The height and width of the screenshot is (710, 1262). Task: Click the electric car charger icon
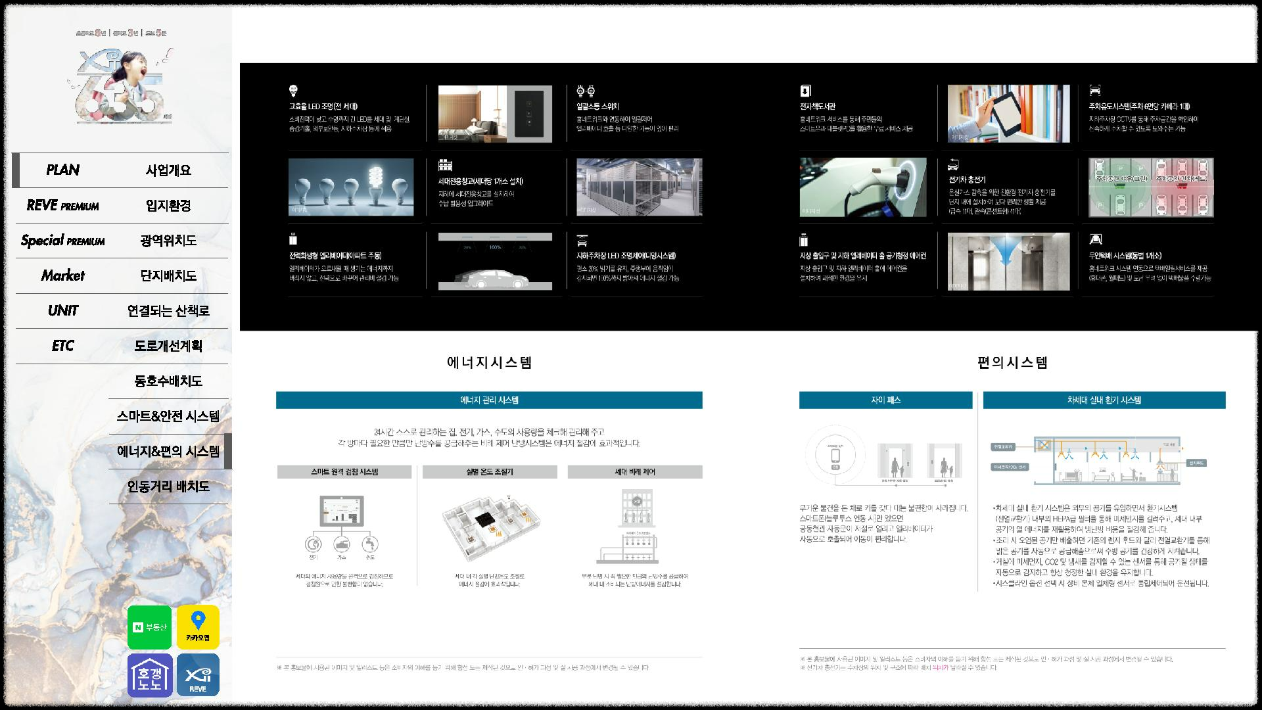(953, 164)
